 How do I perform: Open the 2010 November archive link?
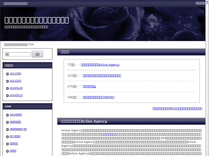16,95
